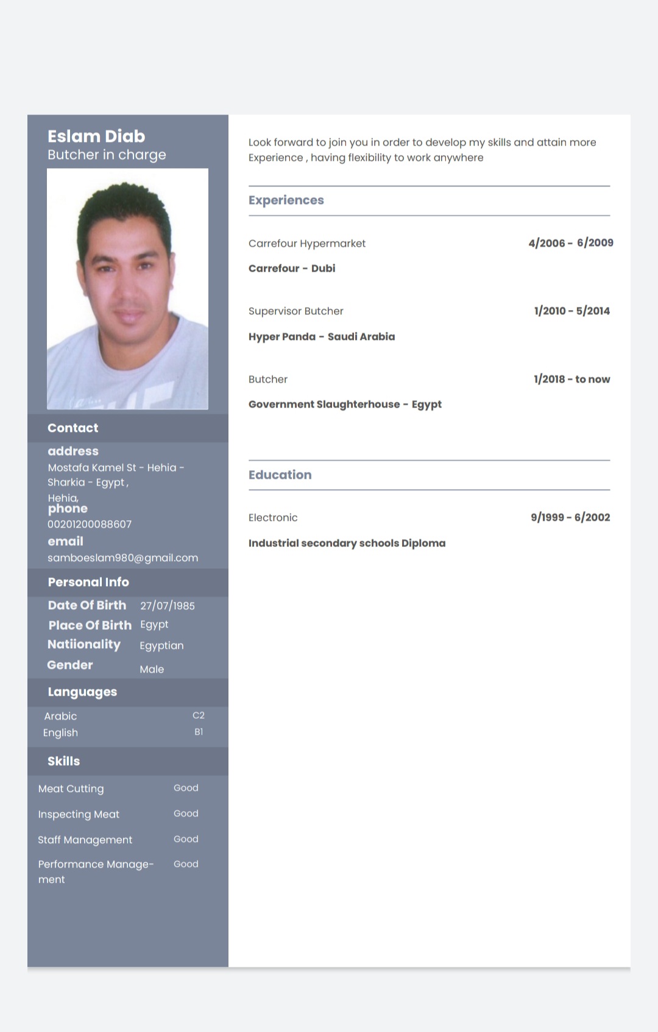
Task: Click the Experiences heading
Action: (x=286, y=200)
